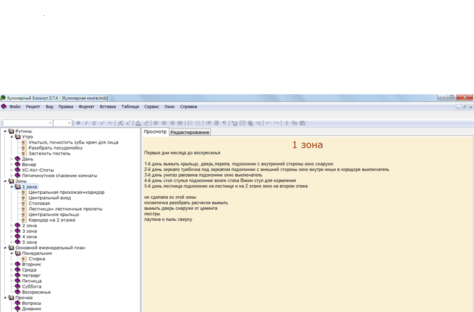Viewport: 474px width, 312px height.
Task: Click the bulleted list icon
Action: (x=190, y=123)
